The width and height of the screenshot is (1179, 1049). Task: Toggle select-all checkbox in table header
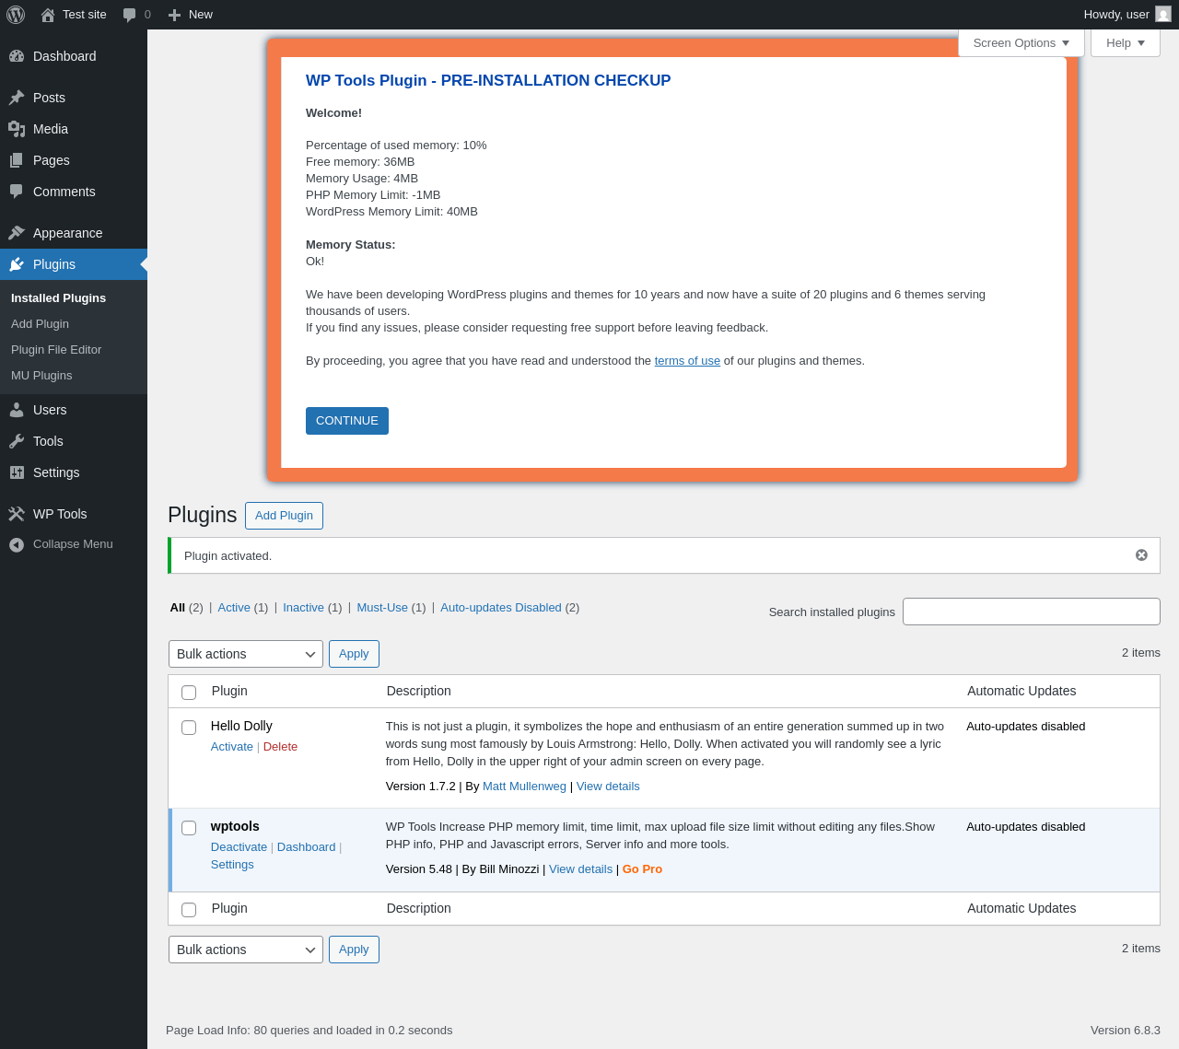coord(189,693)
